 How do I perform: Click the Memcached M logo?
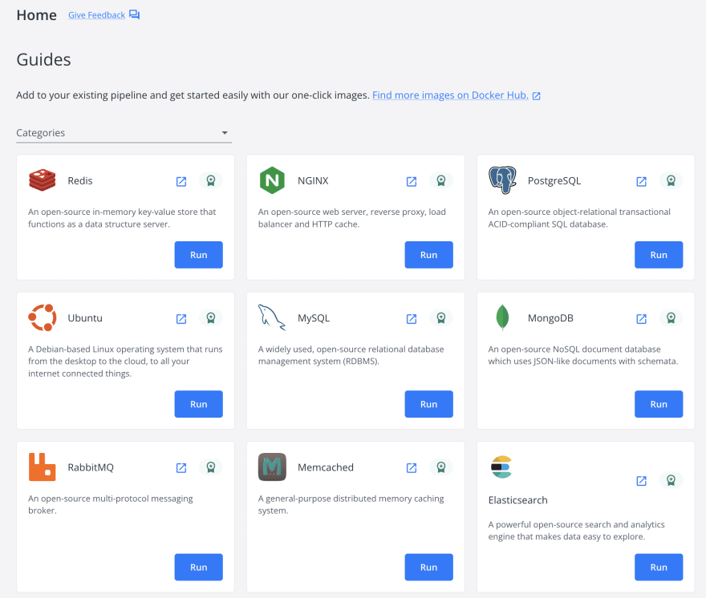[272, 467]
